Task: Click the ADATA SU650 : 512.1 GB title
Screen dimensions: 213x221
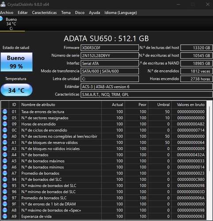Action: [106, 38]
